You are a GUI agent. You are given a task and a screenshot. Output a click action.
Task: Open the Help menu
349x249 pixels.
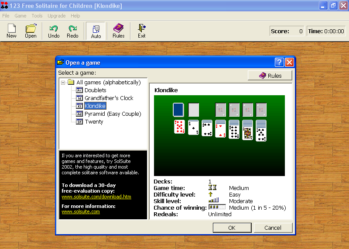[x=75, y=16]
